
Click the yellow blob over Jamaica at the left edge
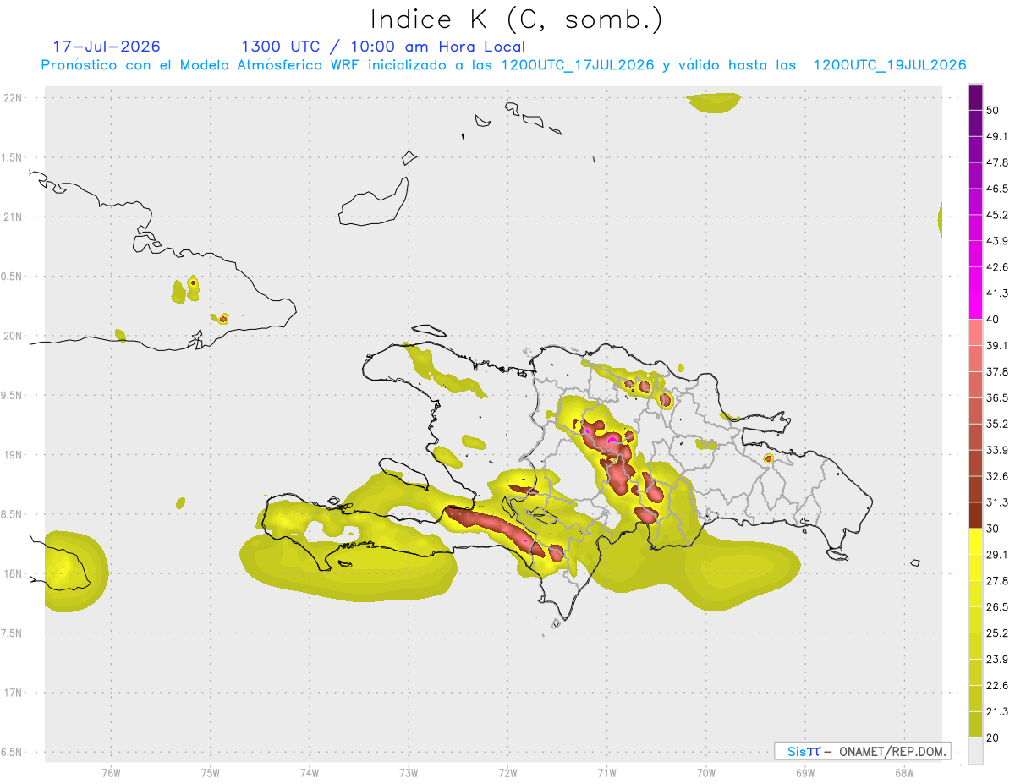click(74, 572)
